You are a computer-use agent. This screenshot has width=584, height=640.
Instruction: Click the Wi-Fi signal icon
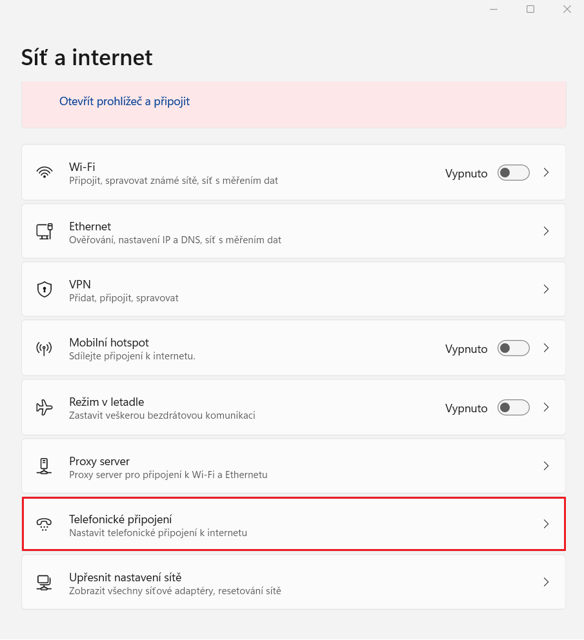[x=44, y=173]
